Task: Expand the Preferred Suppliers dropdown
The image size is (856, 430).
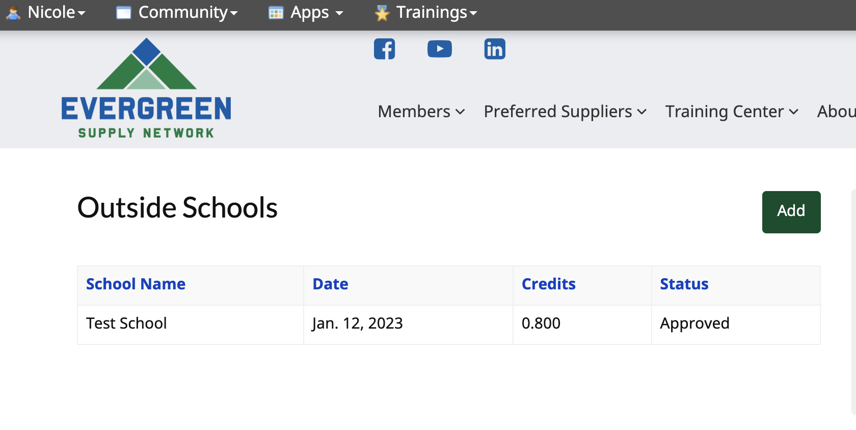Action: click(565, 111)
